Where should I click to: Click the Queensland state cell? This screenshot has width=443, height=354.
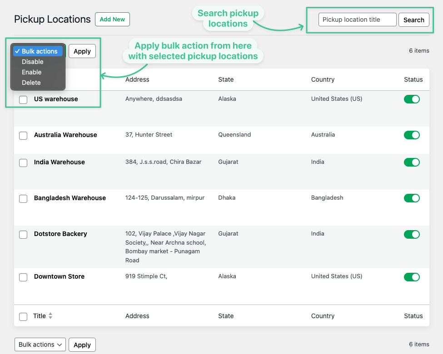click(234, 135)
